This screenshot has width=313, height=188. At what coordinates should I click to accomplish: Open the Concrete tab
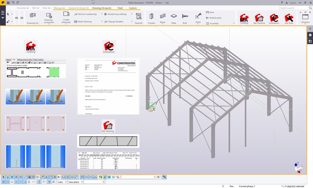(x=21, y=8)
